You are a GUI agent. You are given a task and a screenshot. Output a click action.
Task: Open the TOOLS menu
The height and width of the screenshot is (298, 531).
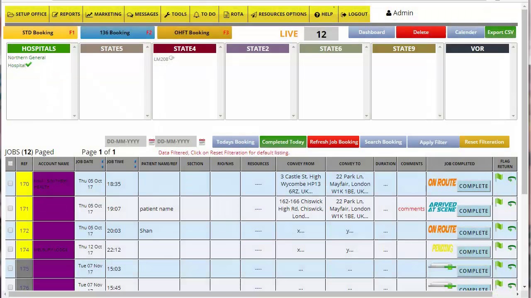[x=175, y=14]
